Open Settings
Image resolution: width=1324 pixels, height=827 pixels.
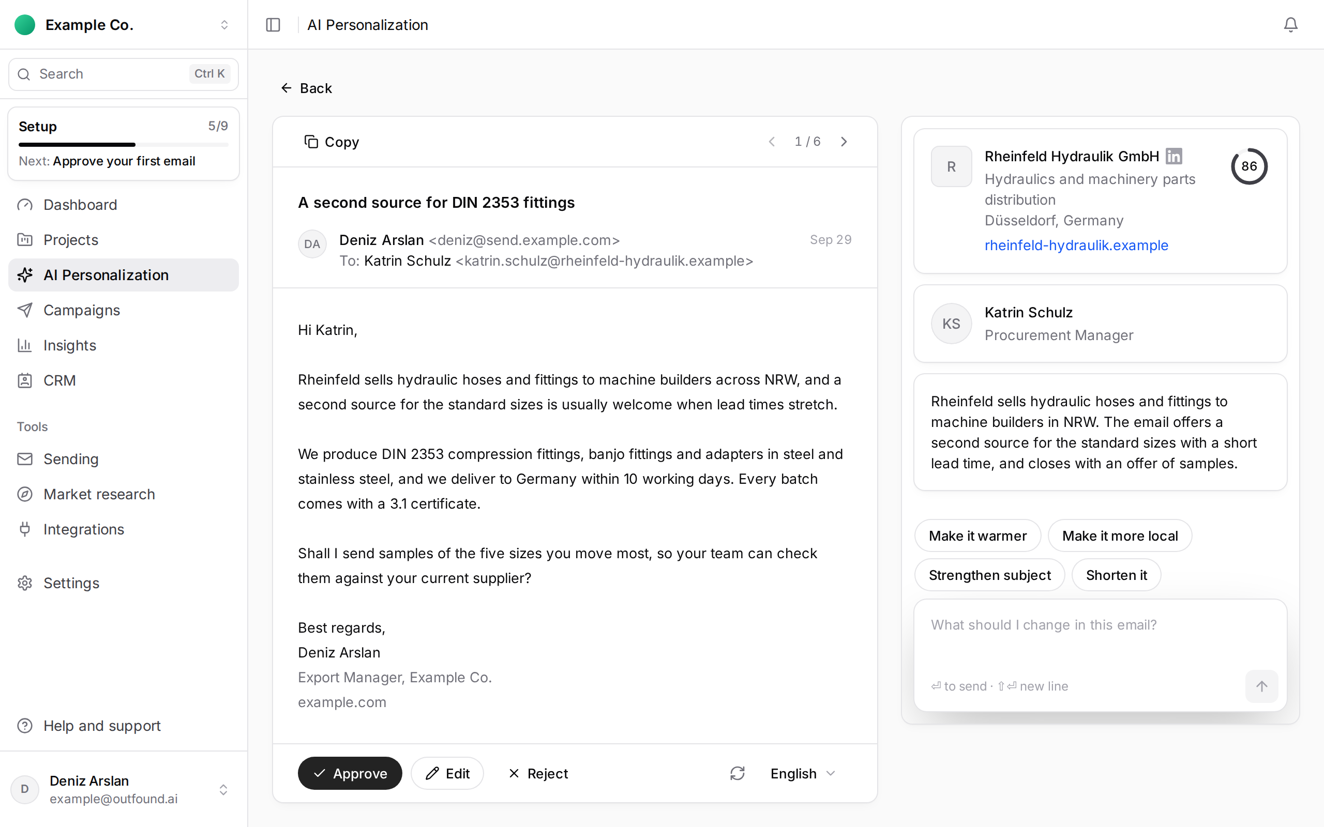(124, 583)
